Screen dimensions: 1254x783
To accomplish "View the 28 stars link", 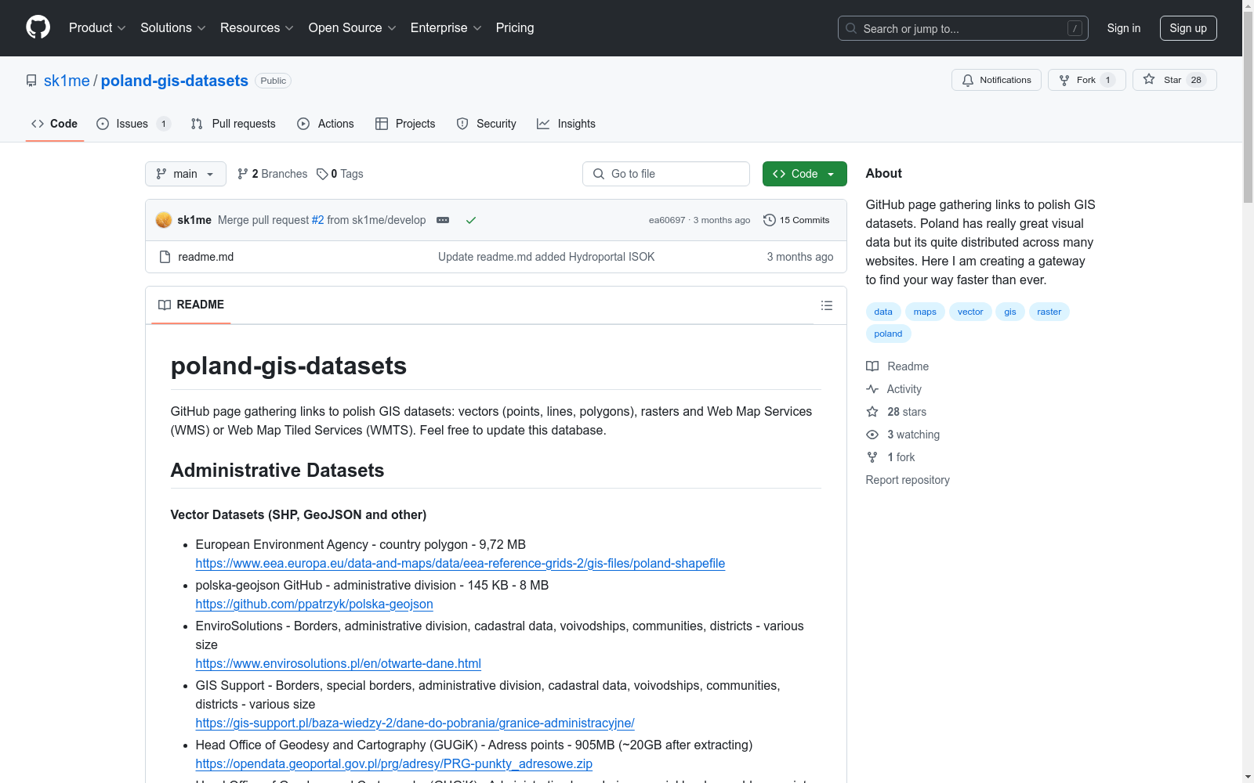I will tap(897, 412).
